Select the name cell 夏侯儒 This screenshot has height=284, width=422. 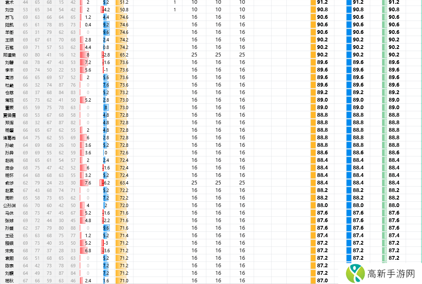coord(9,115)
